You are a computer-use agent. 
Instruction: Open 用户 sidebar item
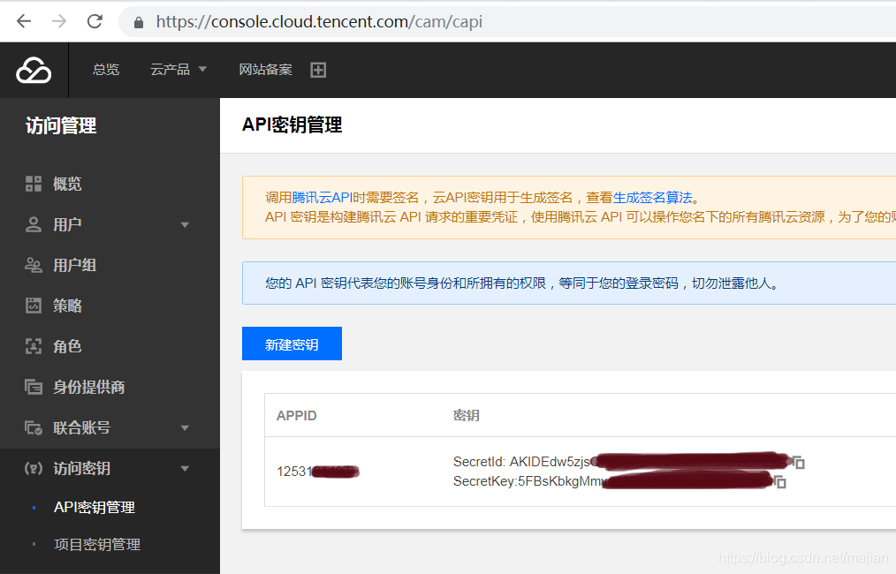click(x=67, y=224)
